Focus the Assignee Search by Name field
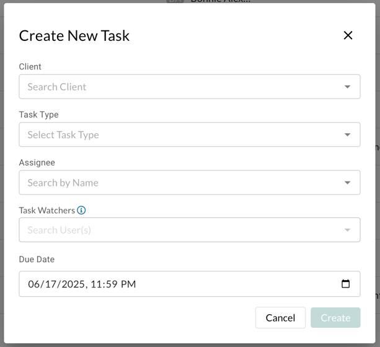This screenshot has width=380, height=347. click(x=190, y=182)
